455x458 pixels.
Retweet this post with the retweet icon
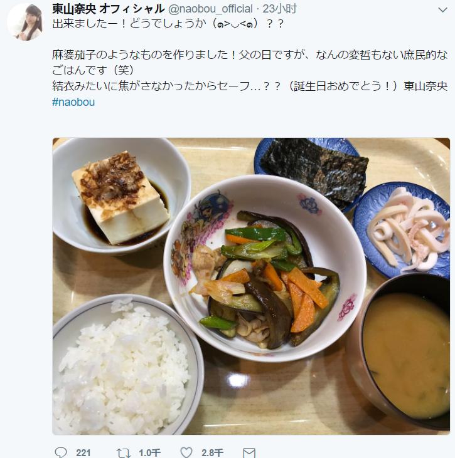[x=123, y=453]
